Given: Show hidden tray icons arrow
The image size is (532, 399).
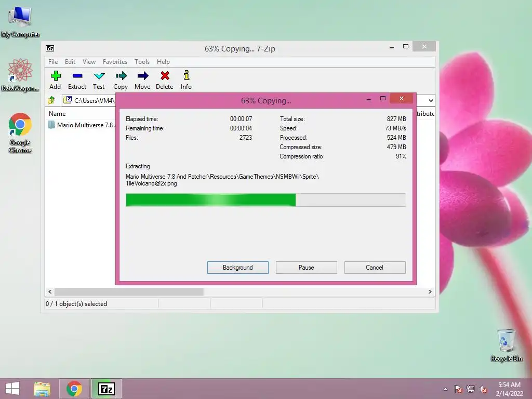Looking at the screenshot, I should [445, 389].
